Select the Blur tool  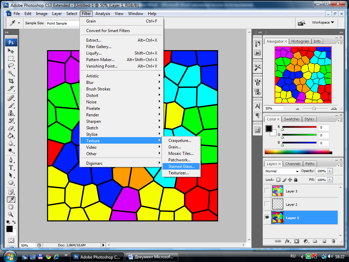[11, 143]
